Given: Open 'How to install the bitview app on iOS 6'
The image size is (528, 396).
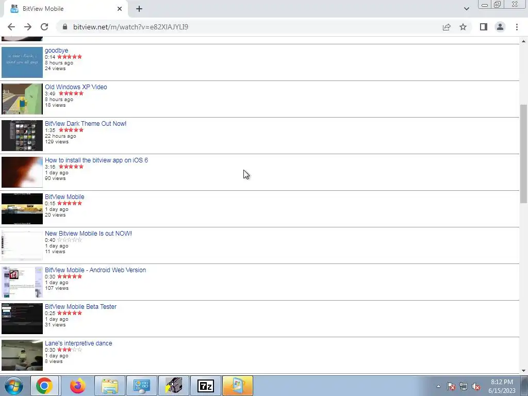Looking at the screenshot, I should 96,160.
